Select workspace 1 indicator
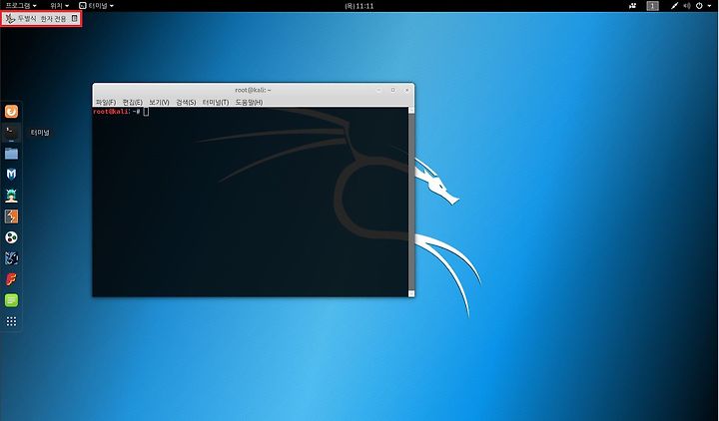Screen dimensions: 719x421 (x=652, y=6)
